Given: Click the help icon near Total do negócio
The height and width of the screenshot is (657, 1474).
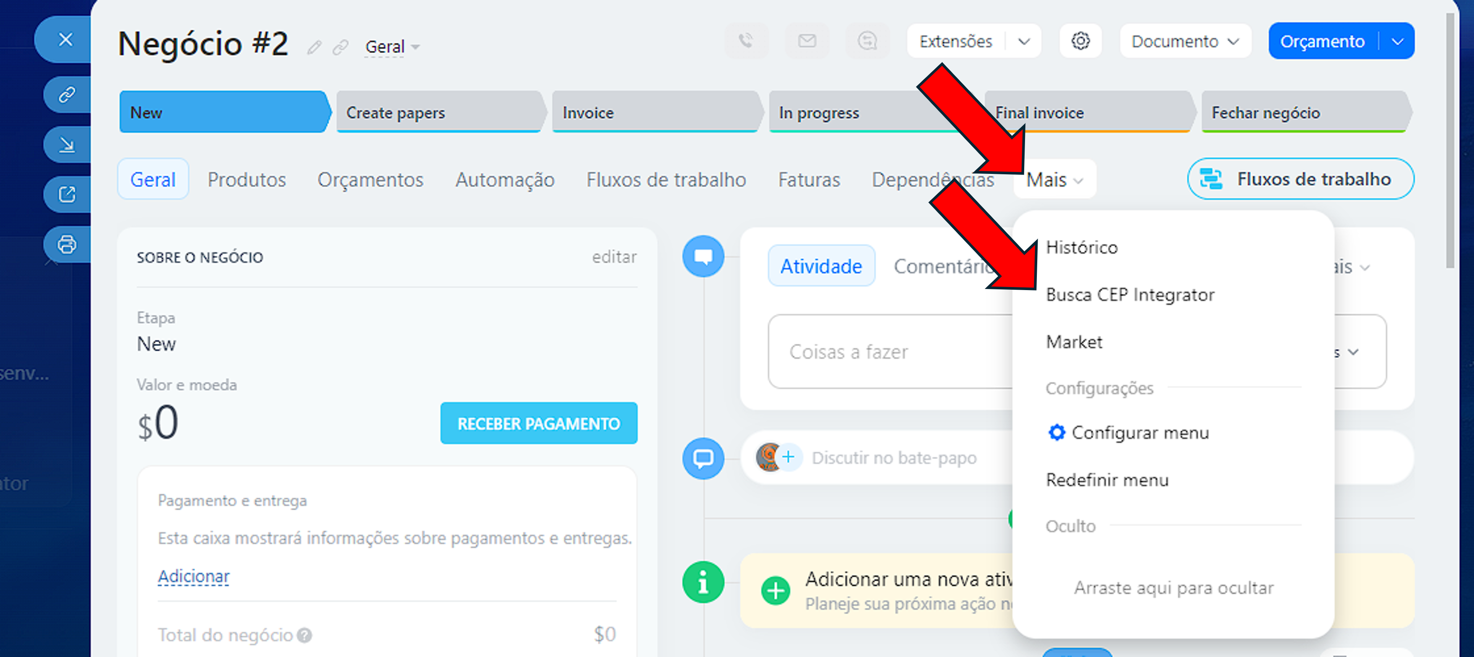Looking at the screenshot, I should (x=305, y=635).
